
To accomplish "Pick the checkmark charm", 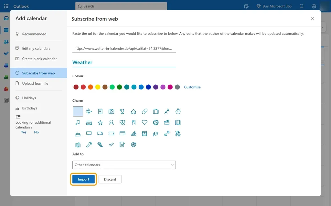I will 111,145.
